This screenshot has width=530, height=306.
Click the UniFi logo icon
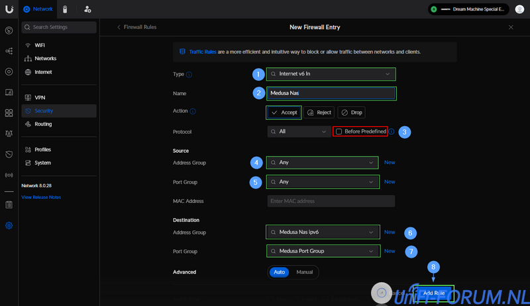click(x=9, y=9)
